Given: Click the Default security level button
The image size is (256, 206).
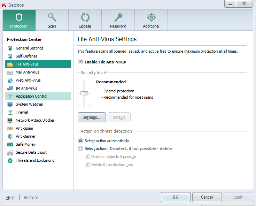Looking at the screenshot, I should (x=119, y=117).
